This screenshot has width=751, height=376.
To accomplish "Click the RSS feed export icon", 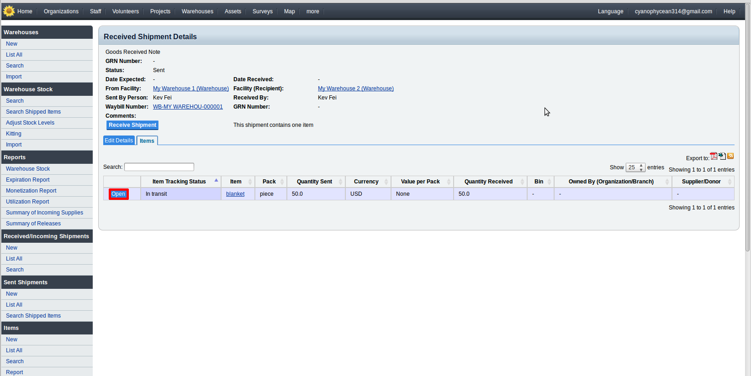I will click(x=730, y=156).
